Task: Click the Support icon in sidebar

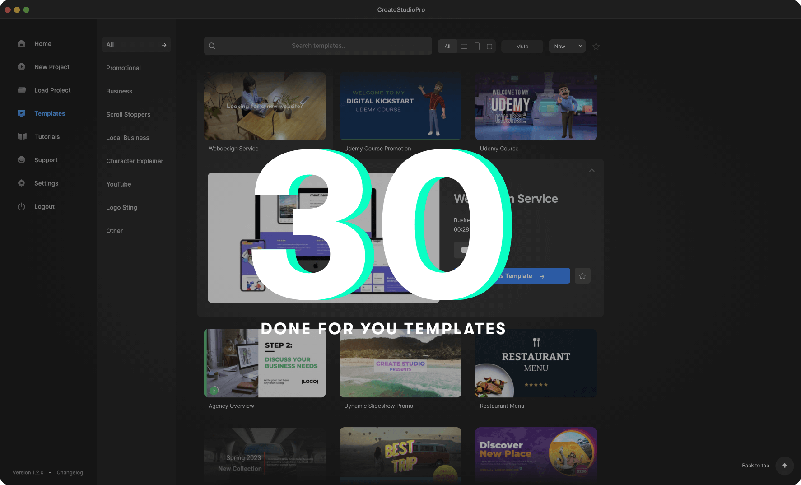Action: 21,160
